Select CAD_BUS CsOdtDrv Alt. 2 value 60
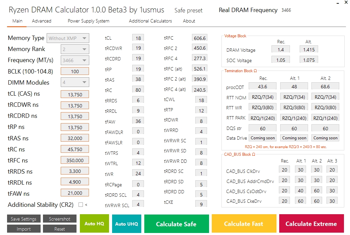350x235 pixels. pos(316,191)
